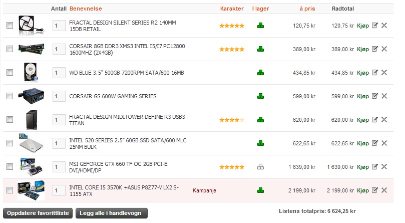This screenshot has height=223, width=405.
Task: Click Kjøp for Intel Core i5 3570K bundle
Action: pyautogui.click(x=362, y=190)
